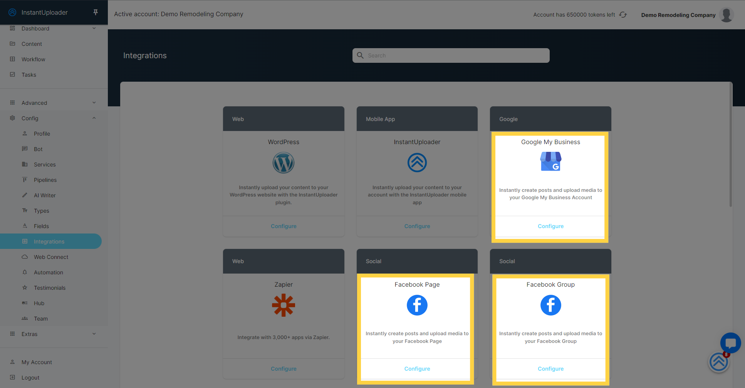745x388 pixels.
Task: Click the Facebook Group logo
Action: point(550,305)
